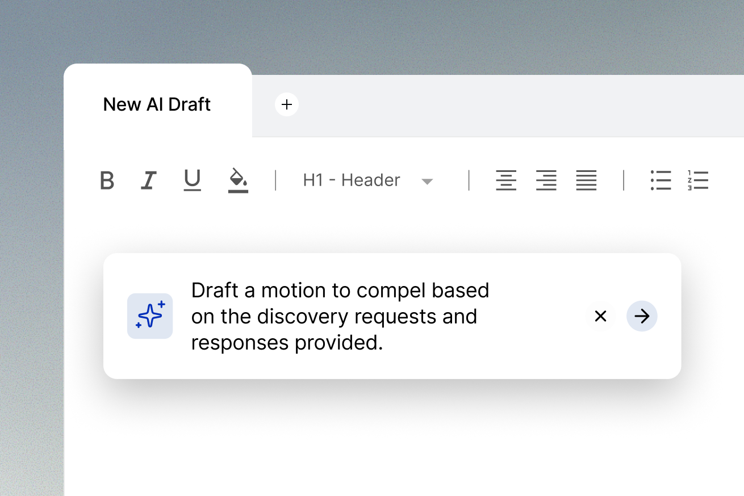Dismiss the AI prompt with X
This screenshot has width=744, height=496.
(600, 316)
